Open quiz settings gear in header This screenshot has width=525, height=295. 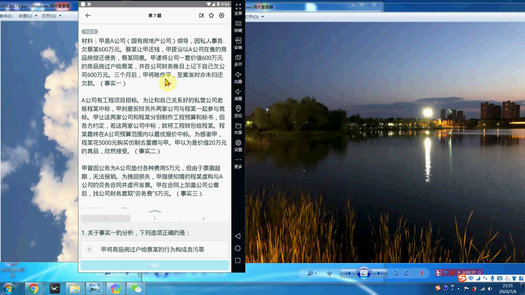tap(221, 16)
